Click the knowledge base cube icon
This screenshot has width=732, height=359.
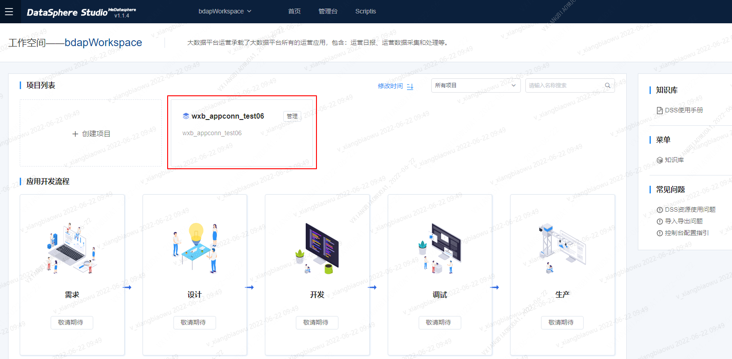pyautogui.click(x=659, y=160)
